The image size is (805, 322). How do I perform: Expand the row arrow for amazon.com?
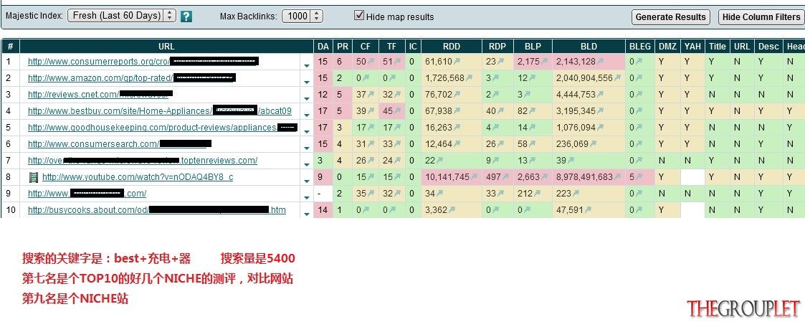point(307,82)
